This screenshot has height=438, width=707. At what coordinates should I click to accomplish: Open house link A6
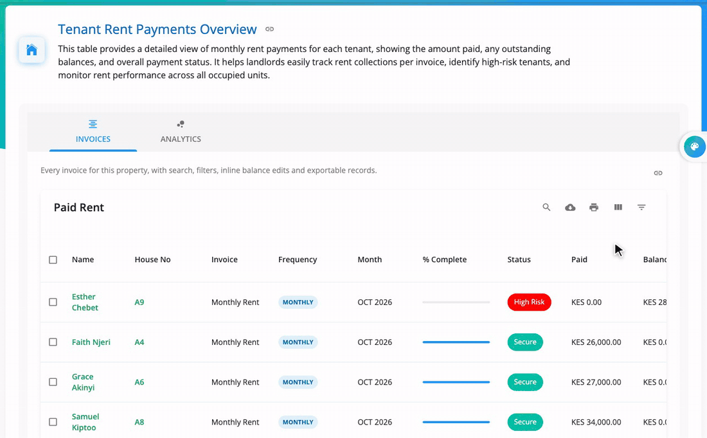point(139,382)
